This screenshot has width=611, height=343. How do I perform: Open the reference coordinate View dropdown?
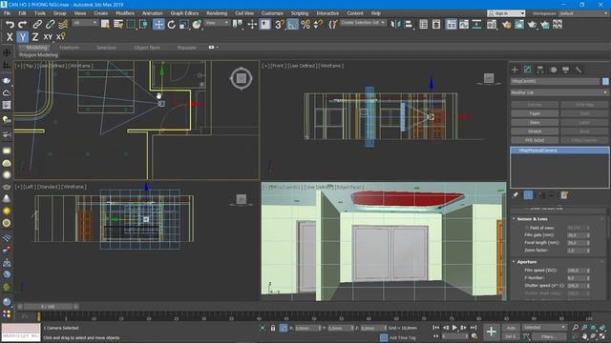click(217, 23)
